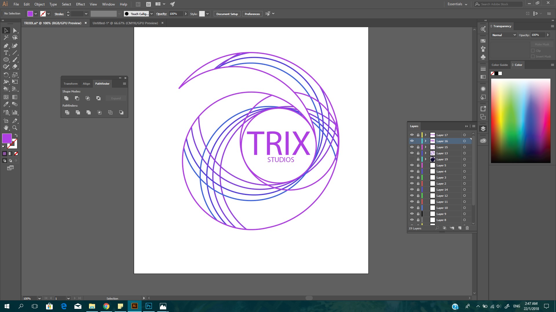
Task: Expand Layer 17 contents
Action: coord(425,135)
